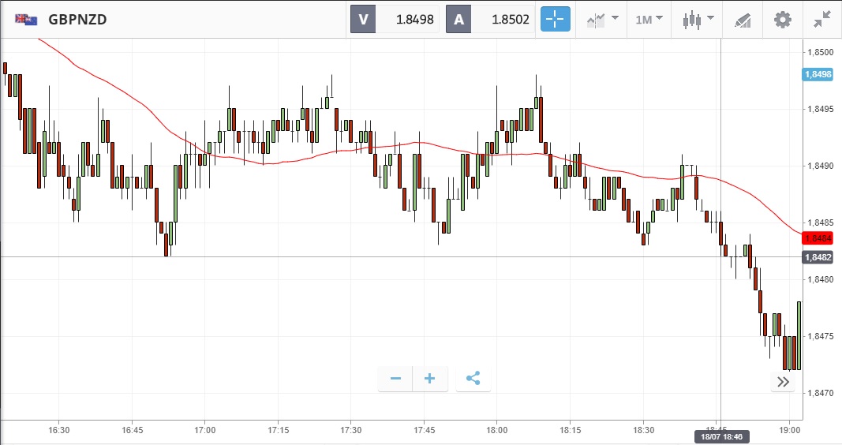Click the 17:30 time axis label
This screenshot has width=842, height=445.
tap(350, 430)
